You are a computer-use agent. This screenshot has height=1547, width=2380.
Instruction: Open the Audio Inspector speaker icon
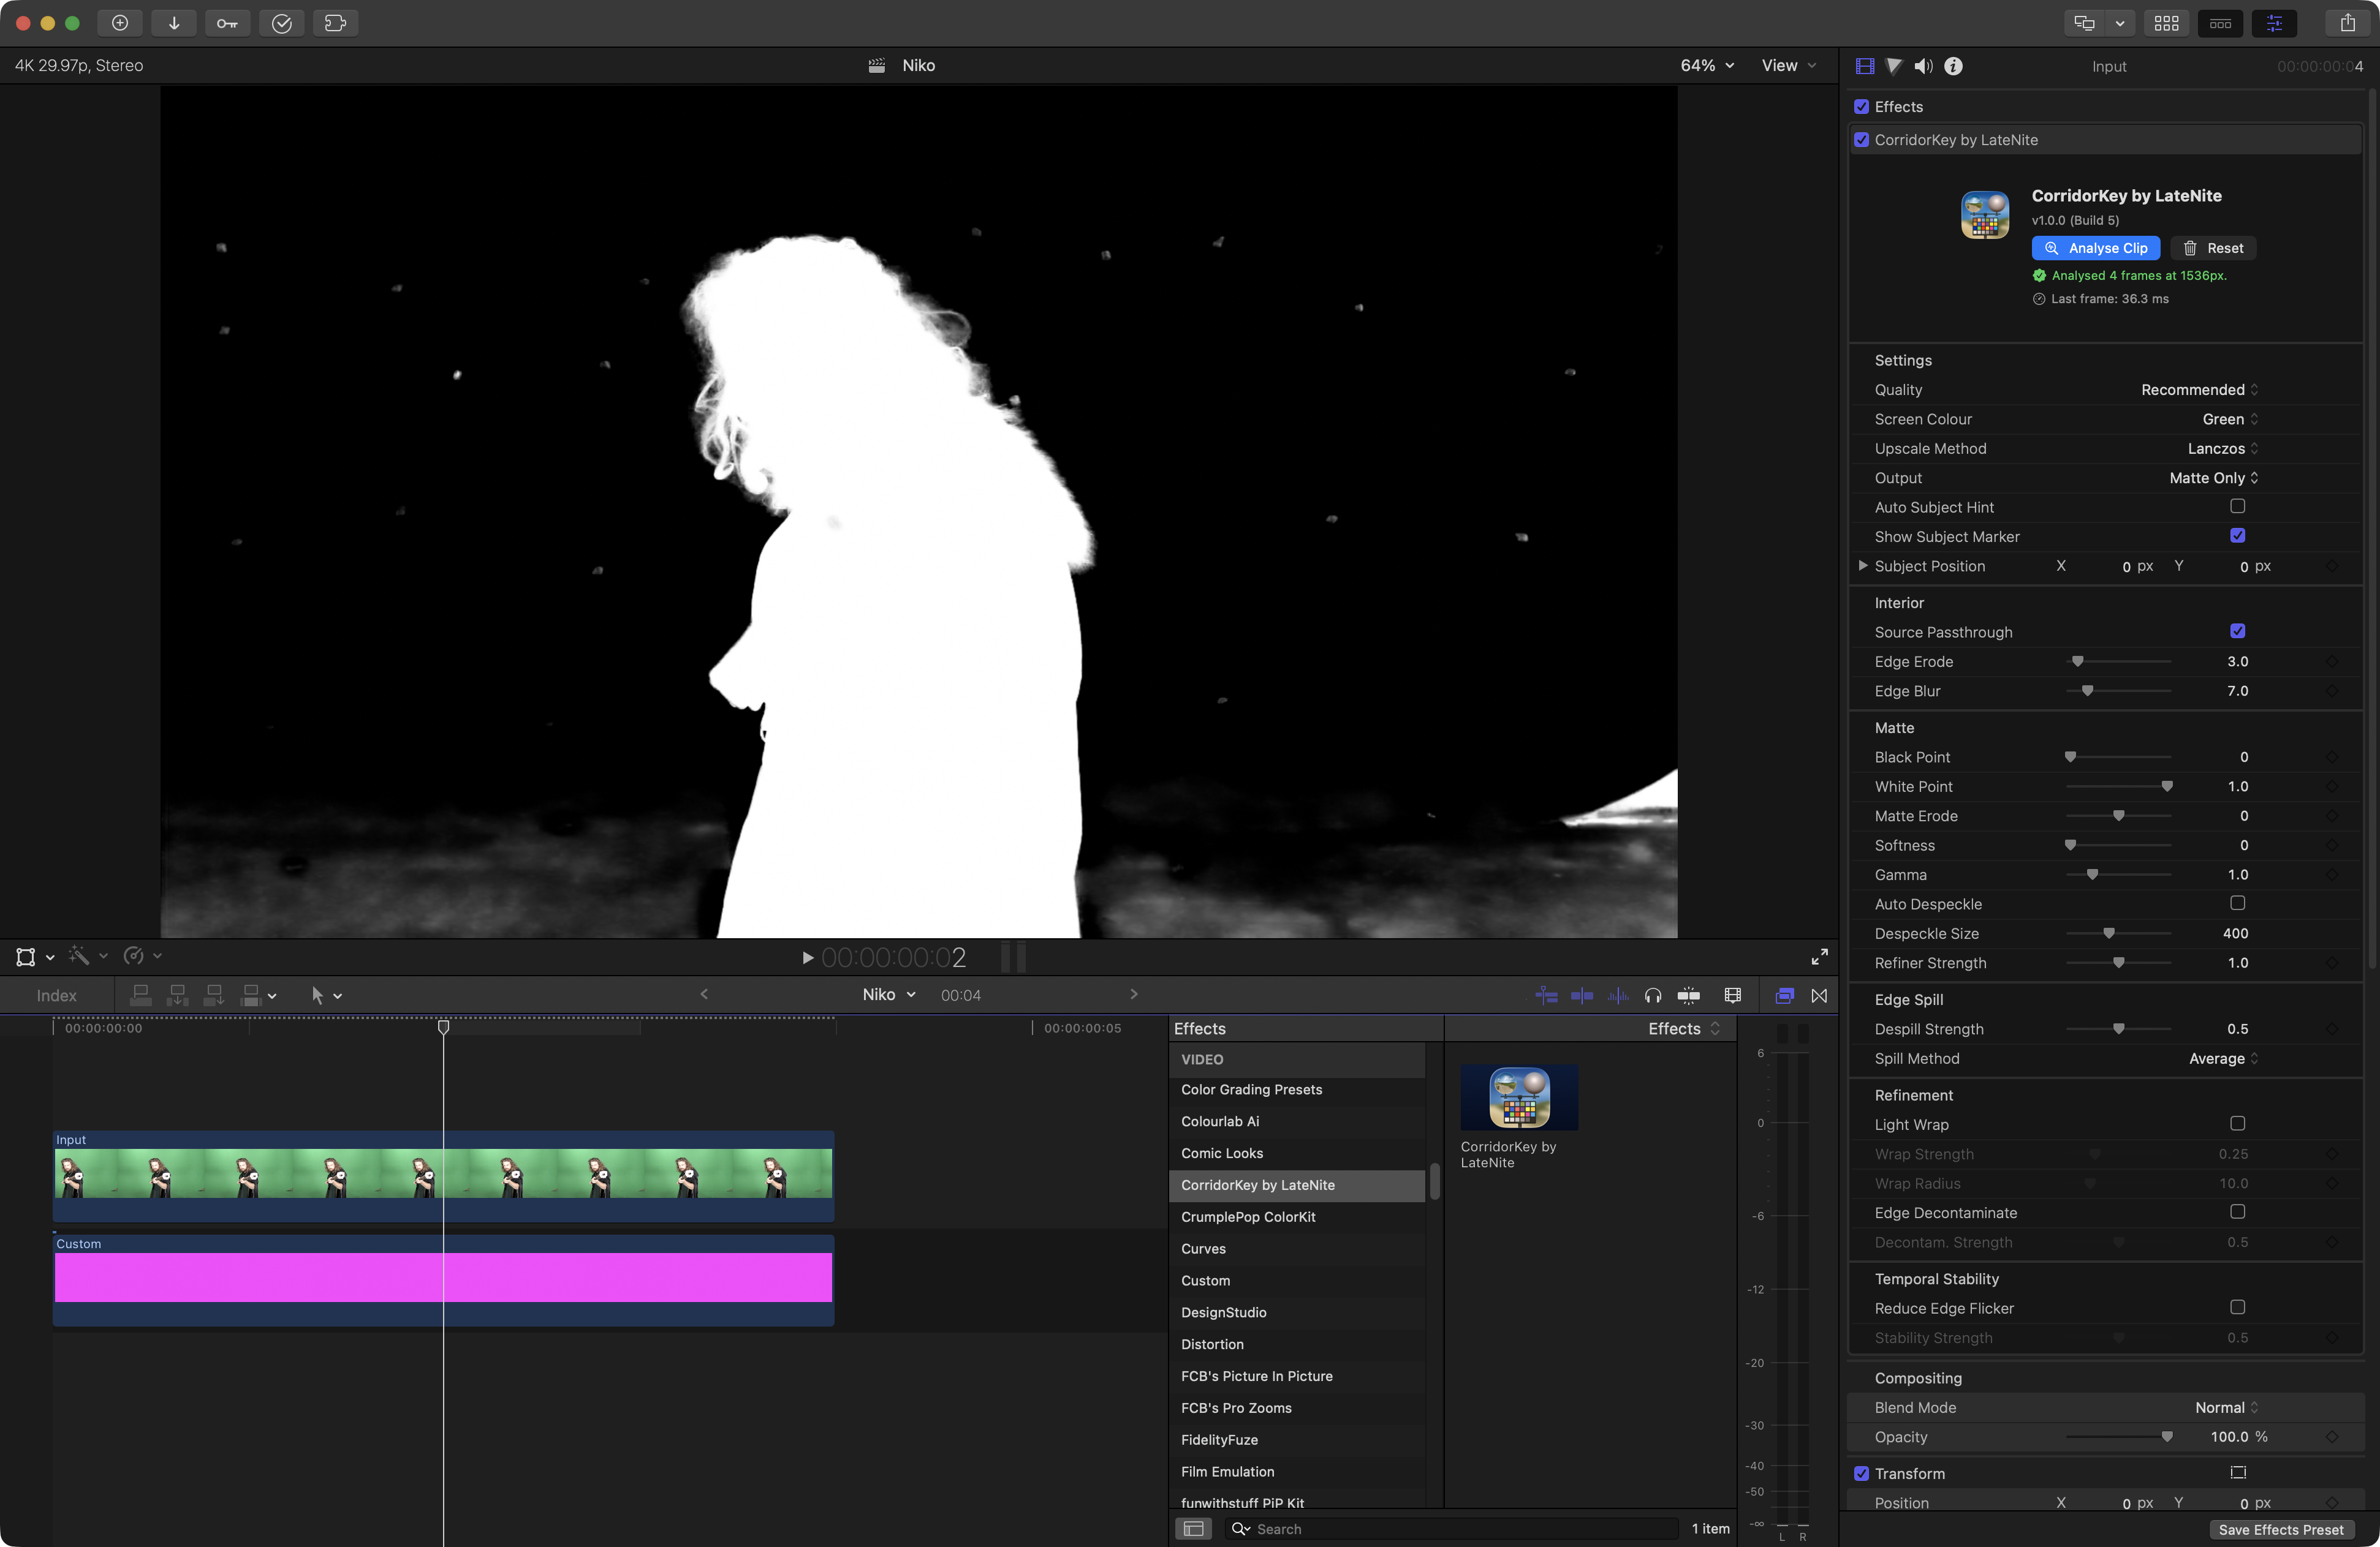(1923, 66)
